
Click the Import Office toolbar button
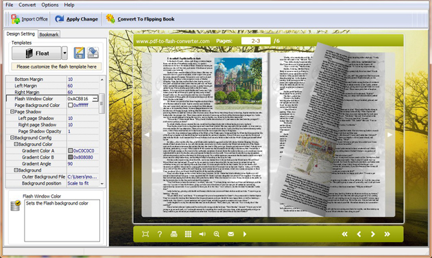pyautogui.click(x=29, y=19)
